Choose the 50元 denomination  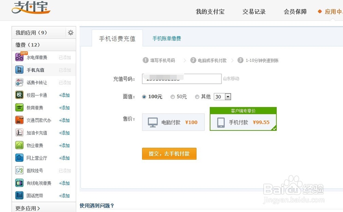point(173,97)
